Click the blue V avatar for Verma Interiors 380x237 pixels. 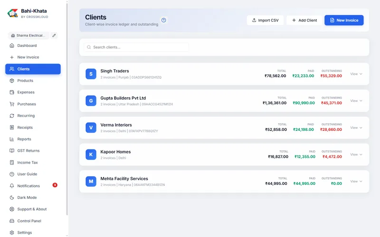tap(91, 128)
